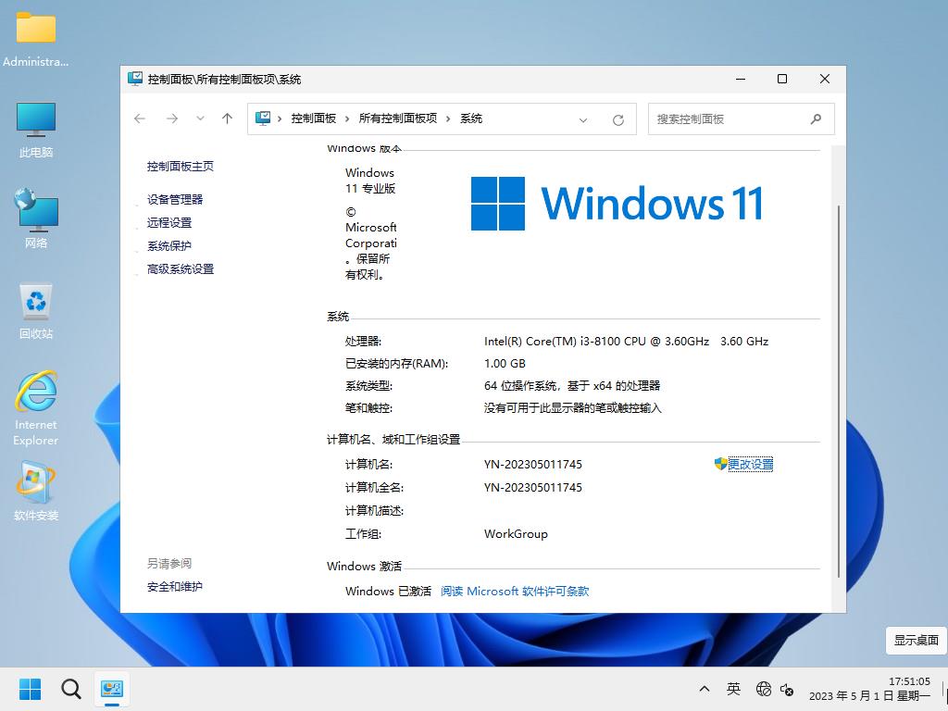This screenshot has width=948, height=711.
Task: Open address bar history dropdown
Action: [x=583, y=119]
